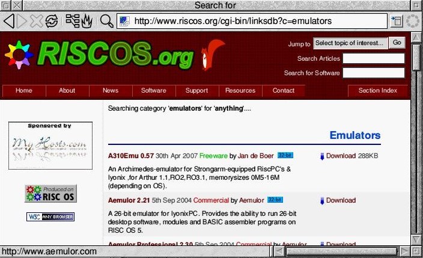Open the Home nav tab

[24, 90]
